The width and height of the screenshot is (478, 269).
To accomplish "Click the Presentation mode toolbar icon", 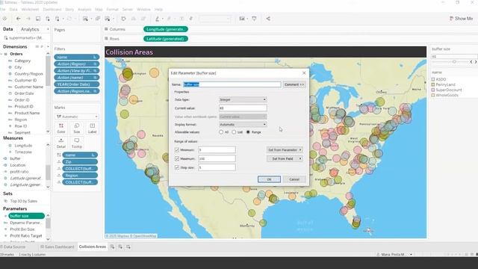I will click(x=254, y=19).
